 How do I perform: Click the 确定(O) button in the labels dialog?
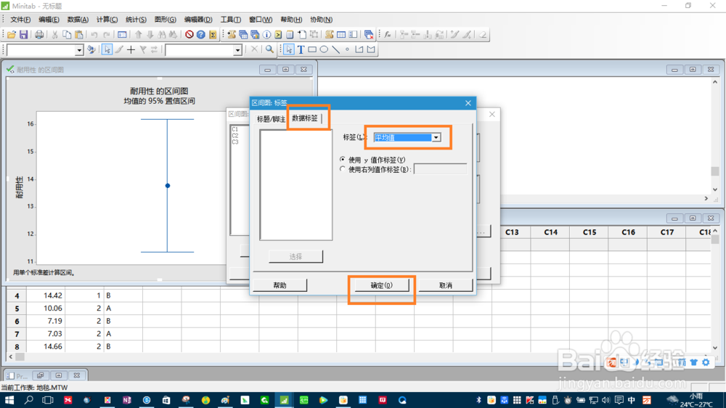(x=382, y=285)
